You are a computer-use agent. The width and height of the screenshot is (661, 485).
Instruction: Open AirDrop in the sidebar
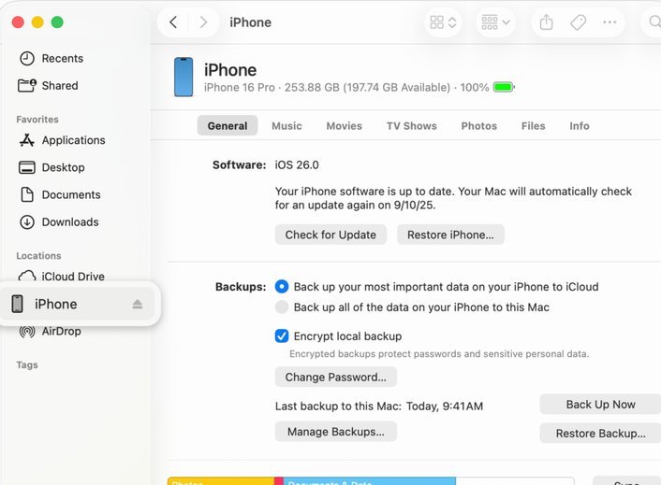(61, 332)
